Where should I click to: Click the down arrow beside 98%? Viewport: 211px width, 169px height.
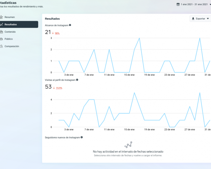click(53, 33)
